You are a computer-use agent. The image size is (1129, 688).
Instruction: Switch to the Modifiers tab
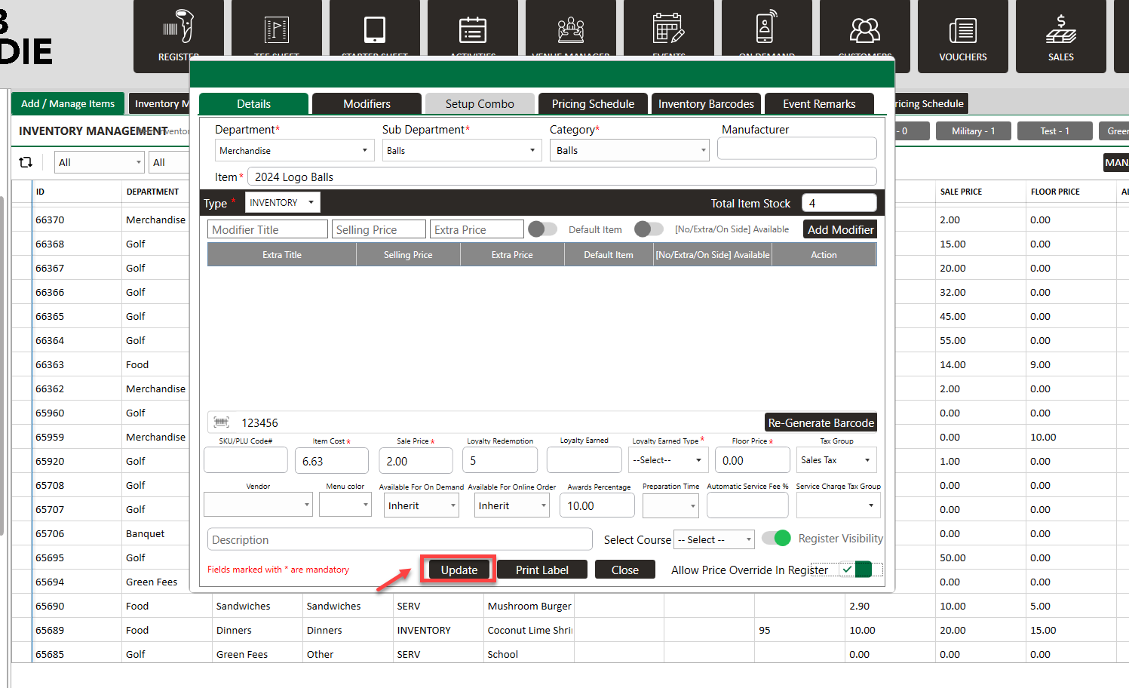[x=367, y=104]
